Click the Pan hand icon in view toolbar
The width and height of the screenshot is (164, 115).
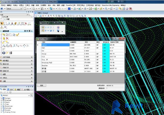pos(65,16)
